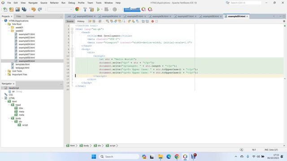This screenshot has width=287, height=161.
Task: Toggle Highlight Search in editor toolbar
Action: (120, 21)
